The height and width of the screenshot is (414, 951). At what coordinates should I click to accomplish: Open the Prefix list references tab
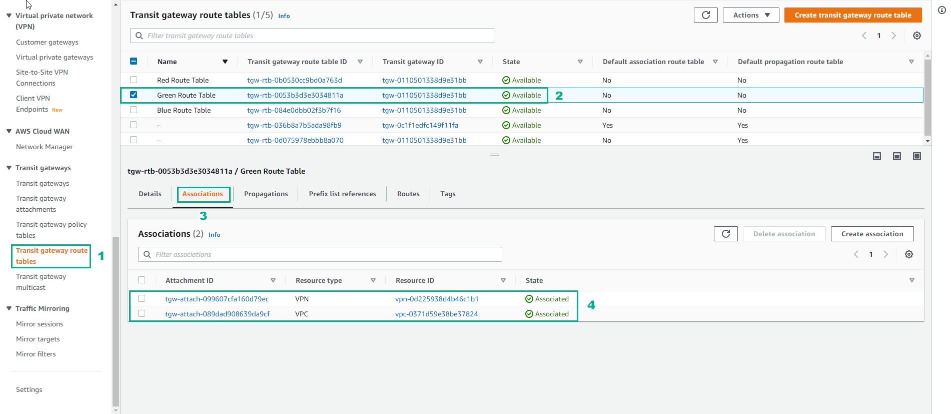(343, 194)
